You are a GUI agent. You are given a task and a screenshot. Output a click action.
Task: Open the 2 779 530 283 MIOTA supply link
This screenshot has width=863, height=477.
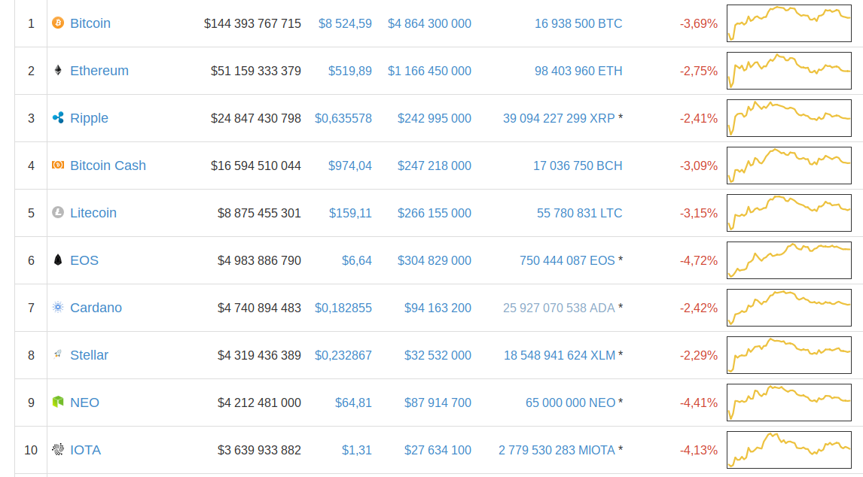[557, 450]
